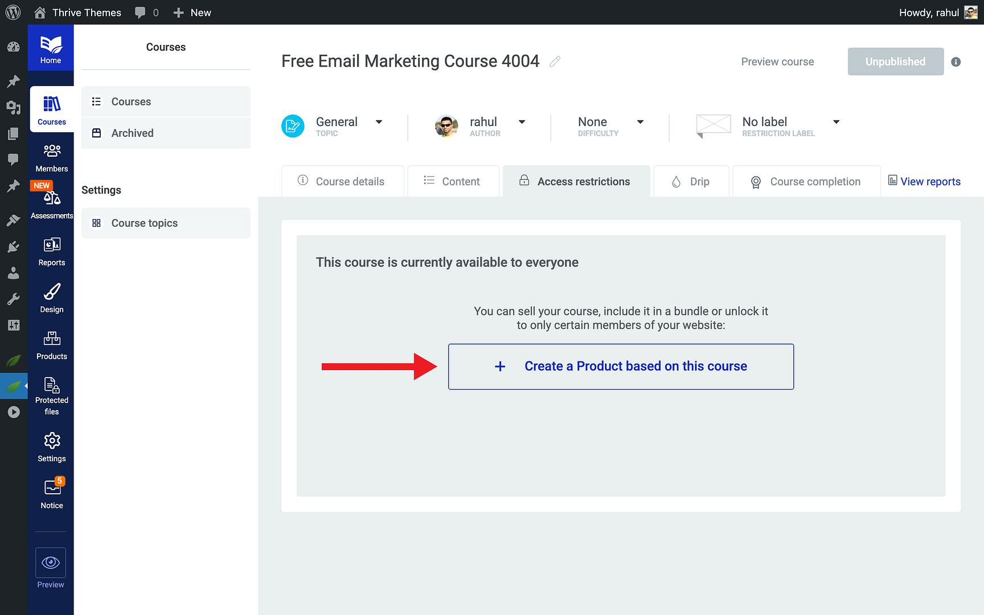The width and height of the screenshot is (984, 615).
Task: Click Create a Product based on this course
Action: [621, 366]
